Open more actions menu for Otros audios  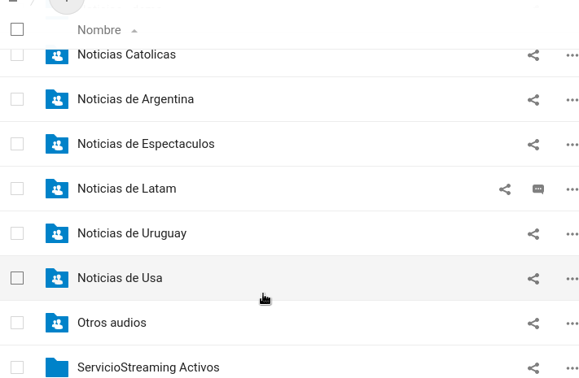coord(572,324)
